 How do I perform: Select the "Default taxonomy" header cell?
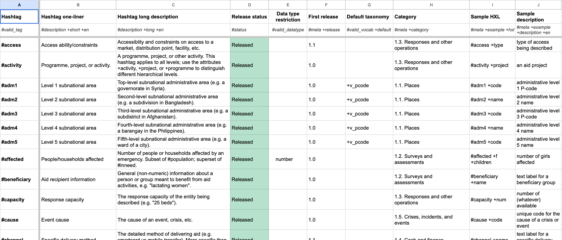click(x=369, y=17)
